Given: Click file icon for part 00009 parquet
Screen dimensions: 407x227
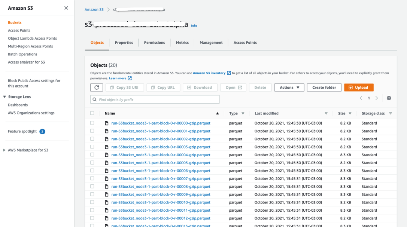Looking at the screenshot, I should click(x=107, y=194).
